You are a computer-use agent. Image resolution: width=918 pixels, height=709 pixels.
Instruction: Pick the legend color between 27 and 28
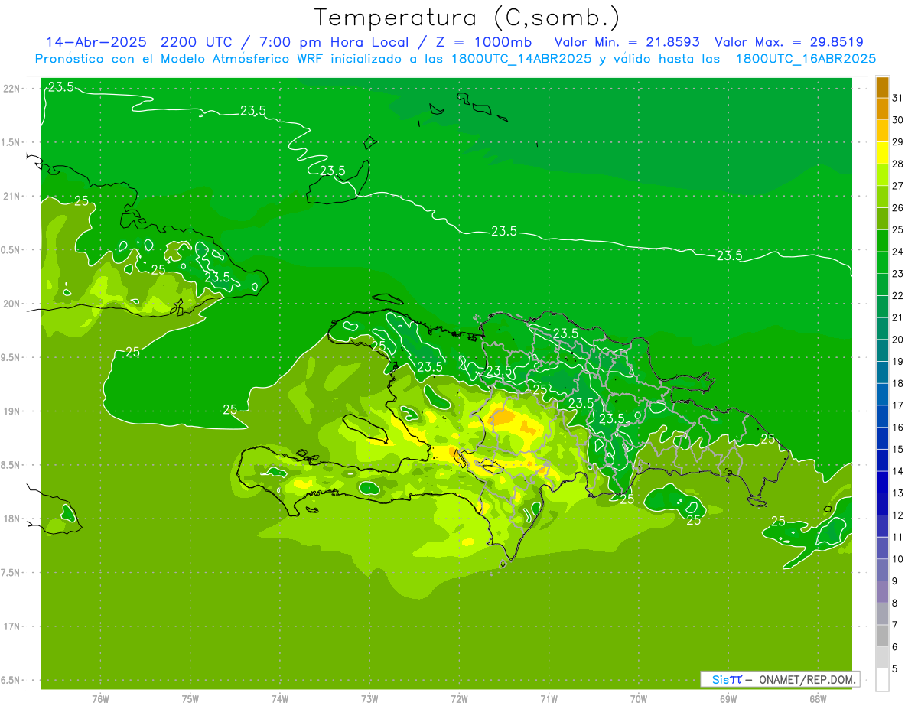pos(882,175)
